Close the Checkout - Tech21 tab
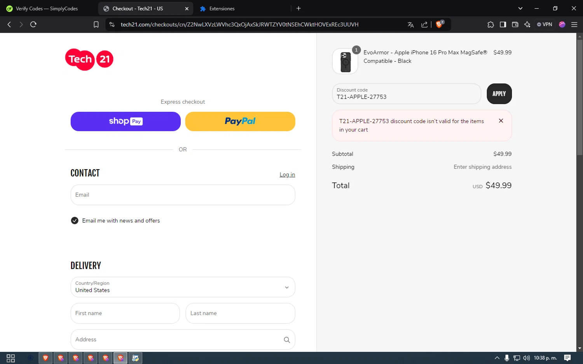 tap(187, 9)
